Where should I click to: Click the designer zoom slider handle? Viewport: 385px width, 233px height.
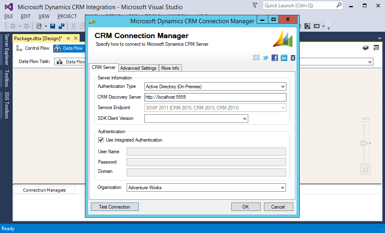click(x=364, y=143)
